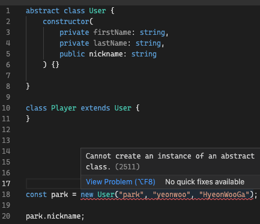Image resolution: width=260 pixels, height=224 pixels.
Task: Click error message 'Cannot create an instance'
Action: (138, 156)
